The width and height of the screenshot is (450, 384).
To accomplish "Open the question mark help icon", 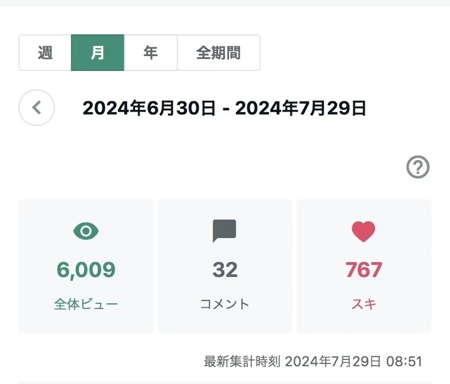I will (417, 167).
